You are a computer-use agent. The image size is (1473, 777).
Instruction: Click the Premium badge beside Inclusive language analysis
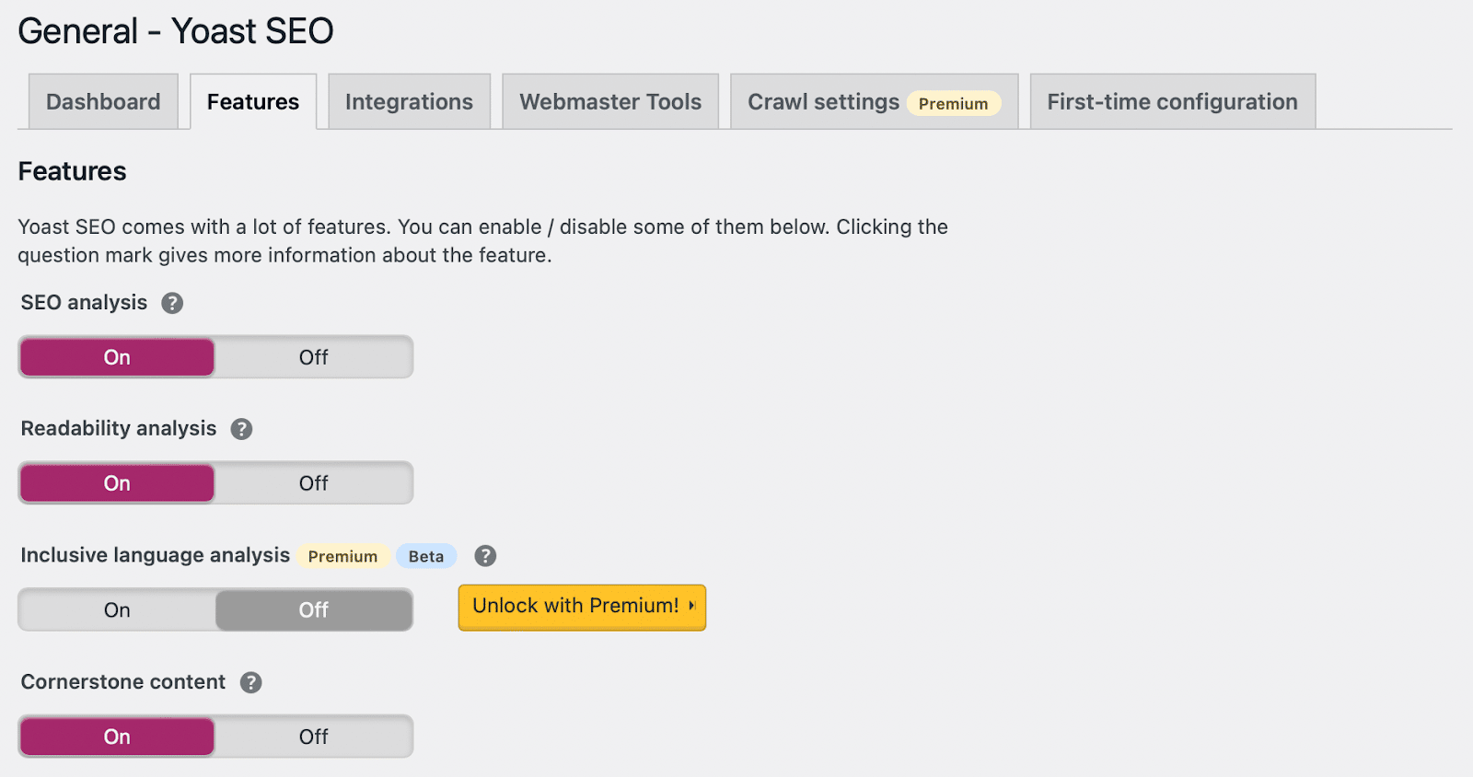tap(342, 556)
